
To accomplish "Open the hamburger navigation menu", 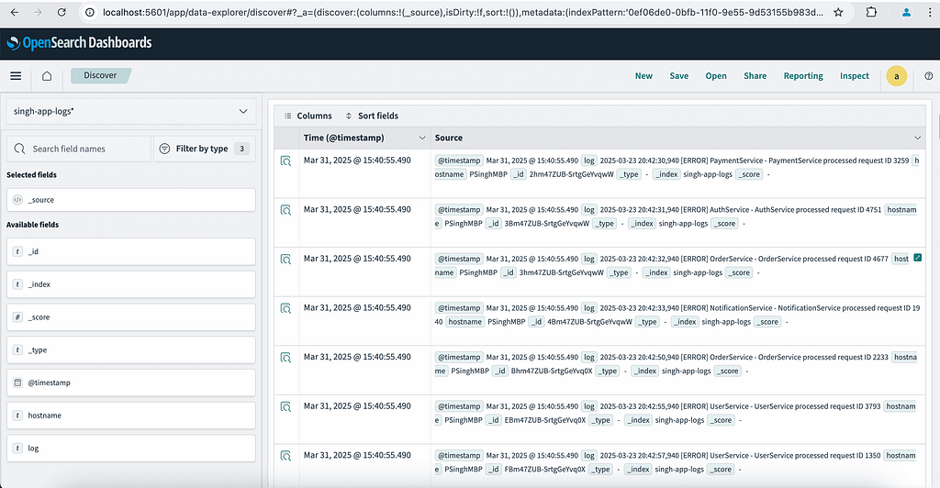I will tap(17, 76).
